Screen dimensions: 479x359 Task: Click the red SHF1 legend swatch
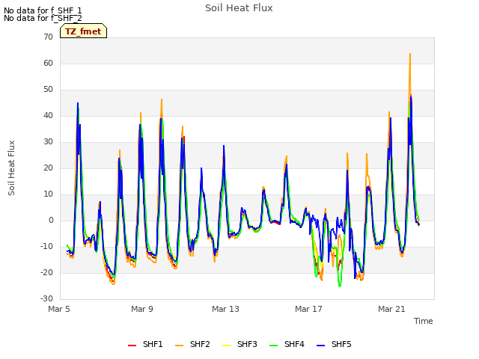coord(132,346)
